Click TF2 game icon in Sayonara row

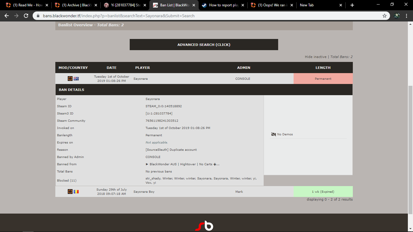click(x=70, y=79)
